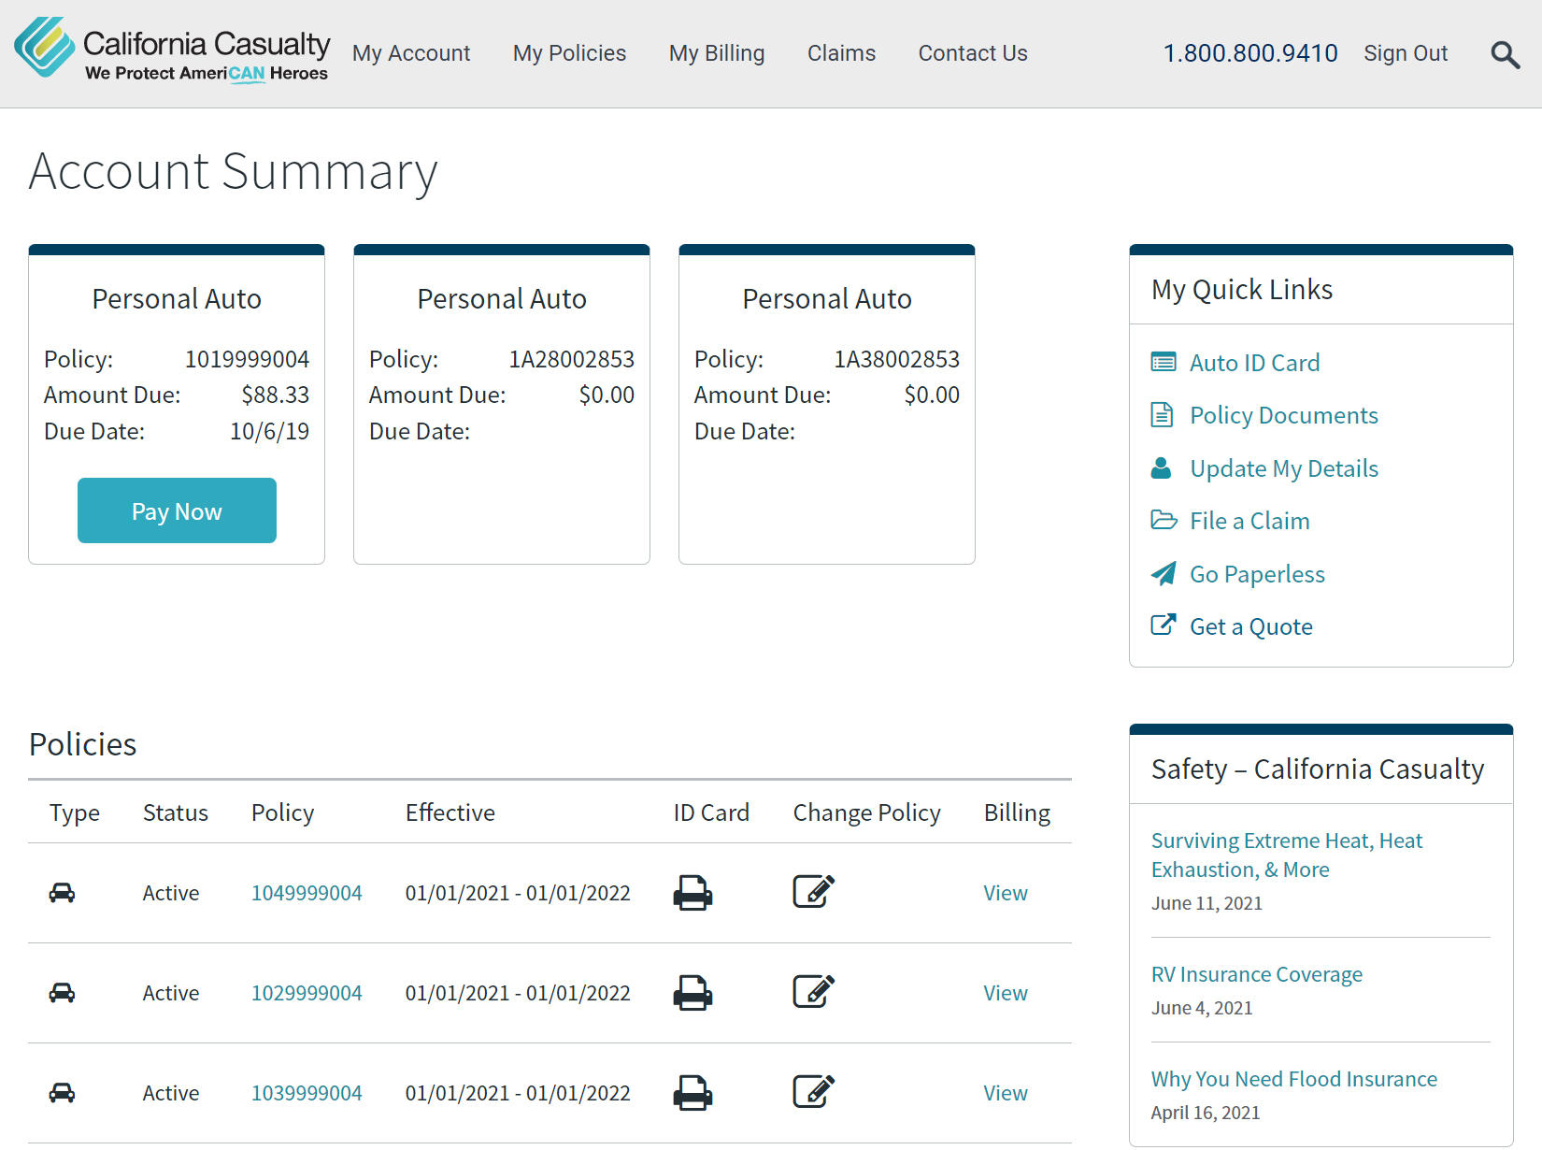1542x1150 pixels.
Task: Open the search magnifier icon
Action: point(1505,54)
